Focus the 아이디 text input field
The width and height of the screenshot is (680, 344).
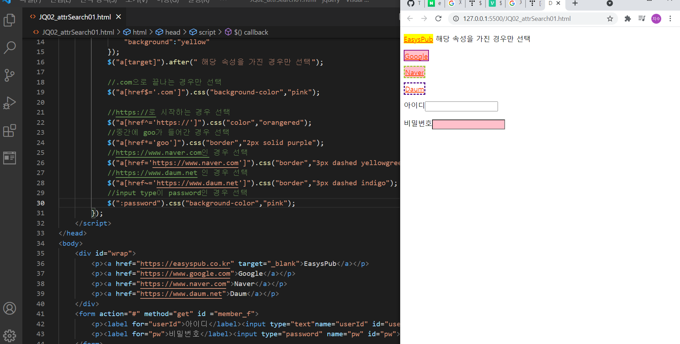461,106
